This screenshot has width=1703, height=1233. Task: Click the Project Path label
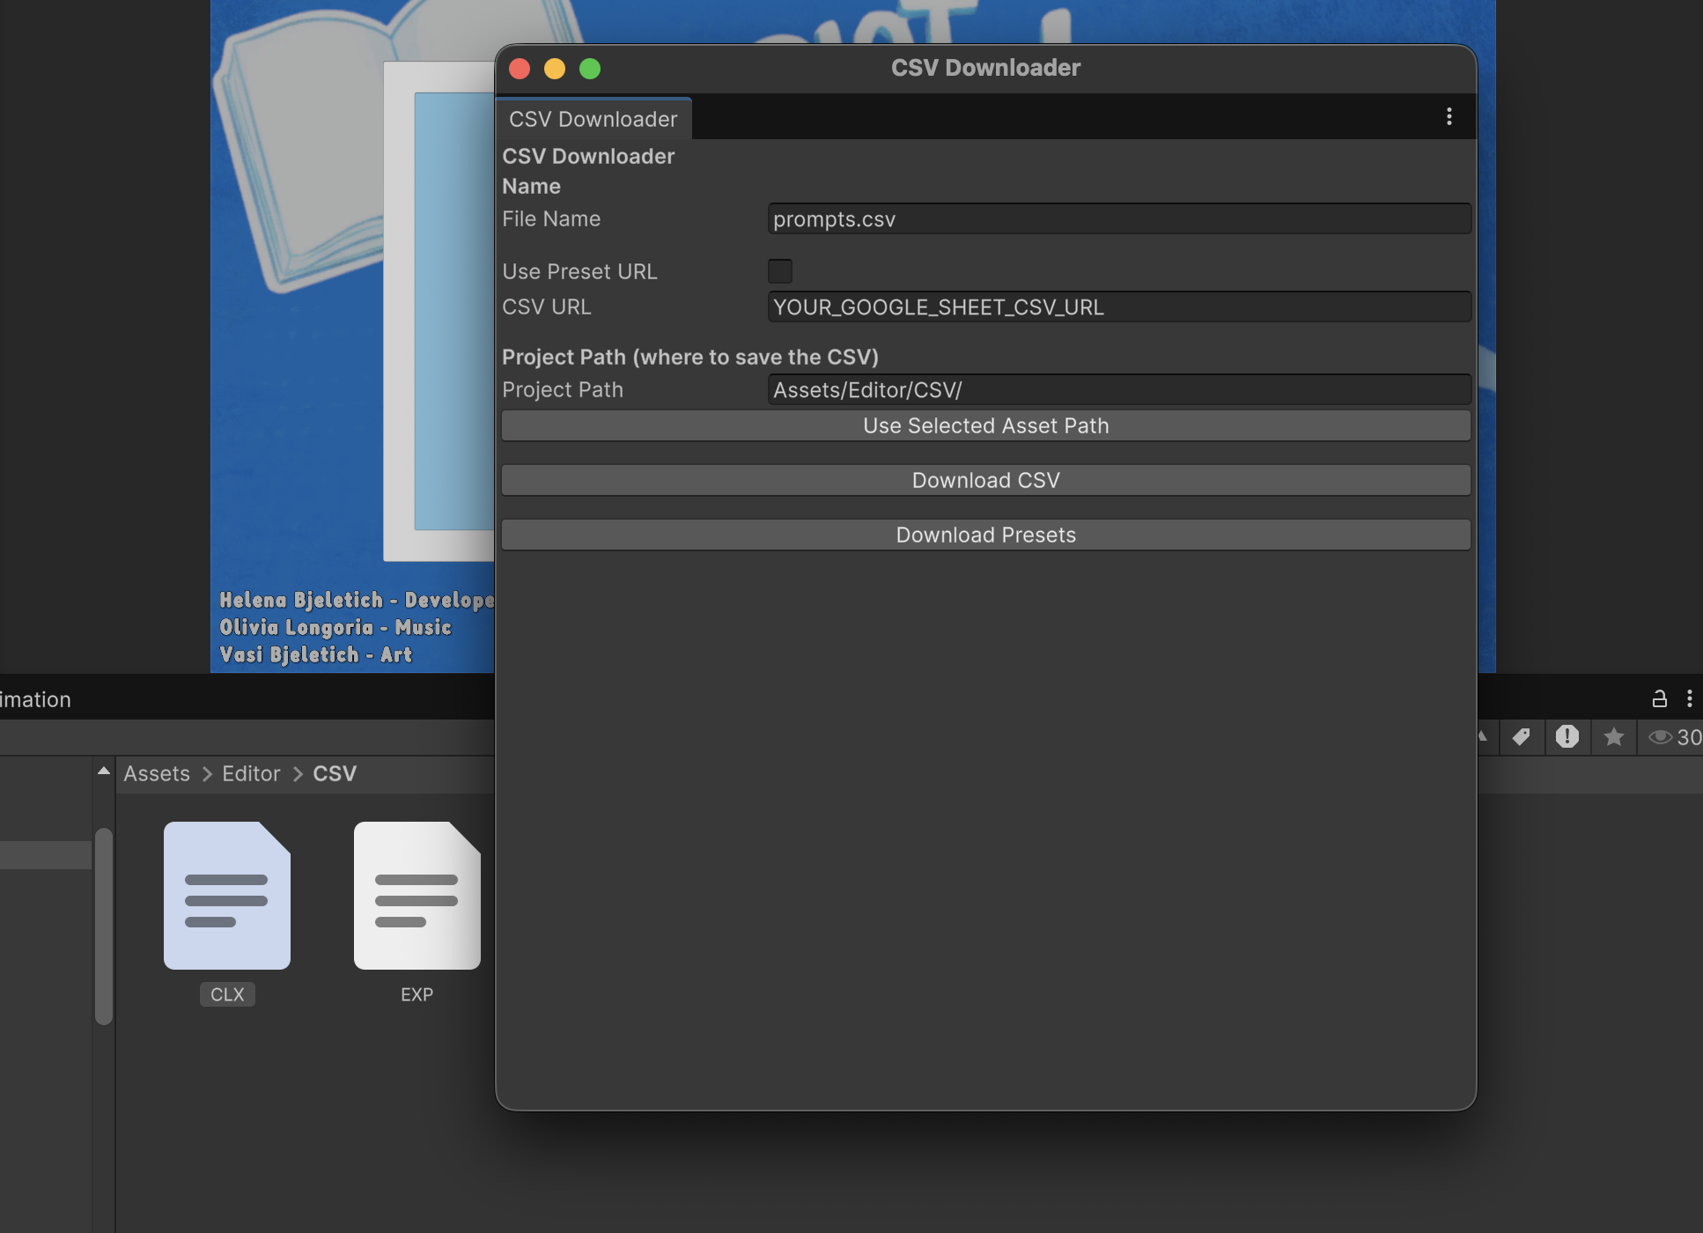click(x=563, y=390)
